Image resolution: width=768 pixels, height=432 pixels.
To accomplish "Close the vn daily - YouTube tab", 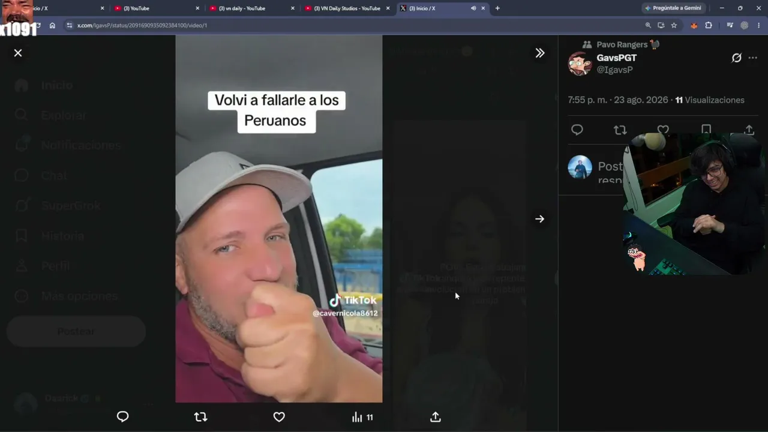I will click(x=293, y=8).
